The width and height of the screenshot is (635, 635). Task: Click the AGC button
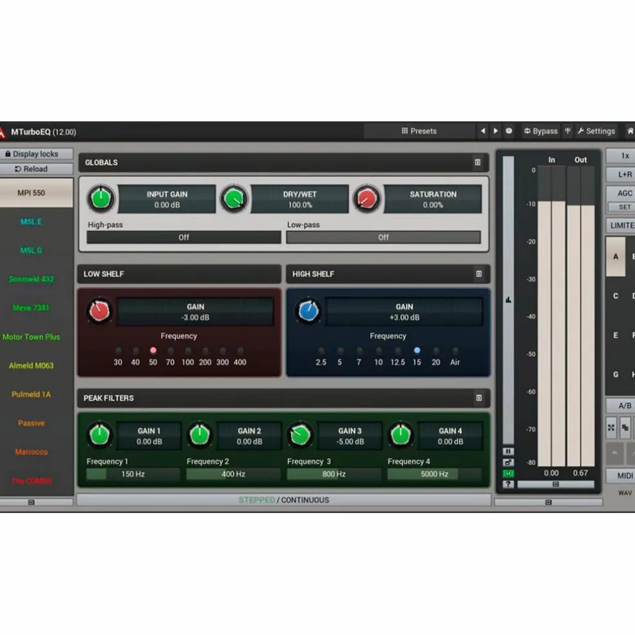coord(623,193)
